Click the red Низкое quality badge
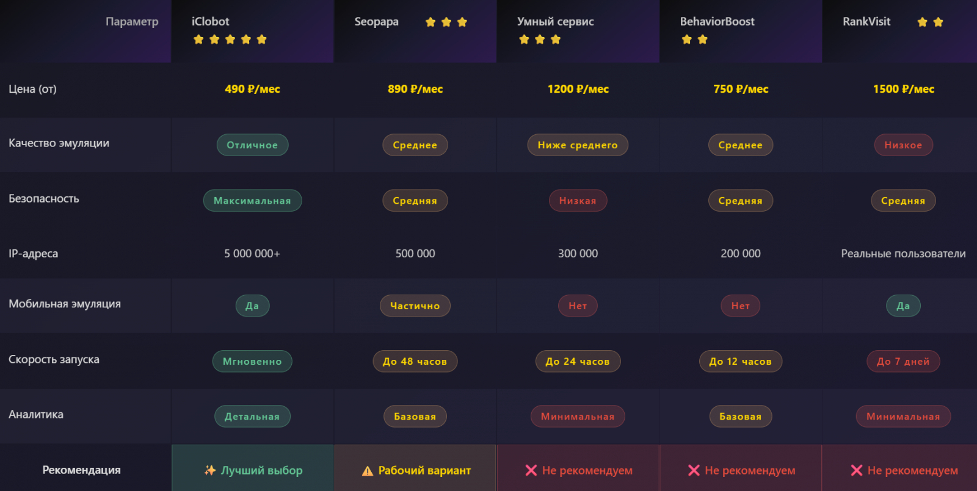Viewport: 977px width, 491px height. (x=903, y=145)
